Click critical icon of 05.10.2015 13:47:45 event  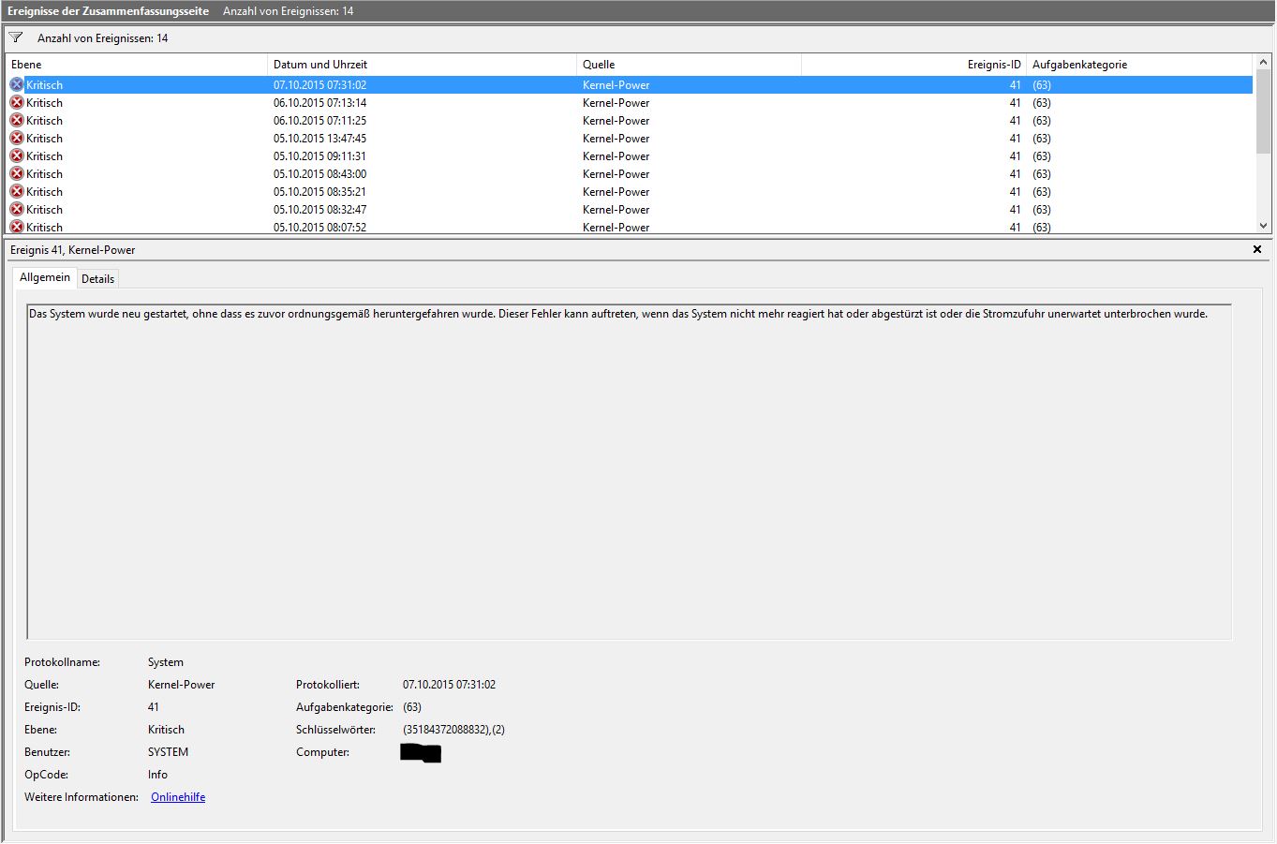coord(17,138)
